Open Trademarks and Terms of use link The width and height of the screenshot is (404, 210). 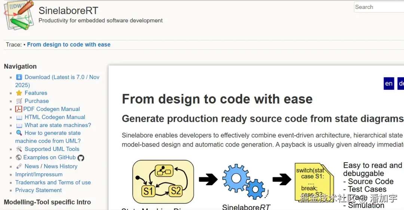53,182
